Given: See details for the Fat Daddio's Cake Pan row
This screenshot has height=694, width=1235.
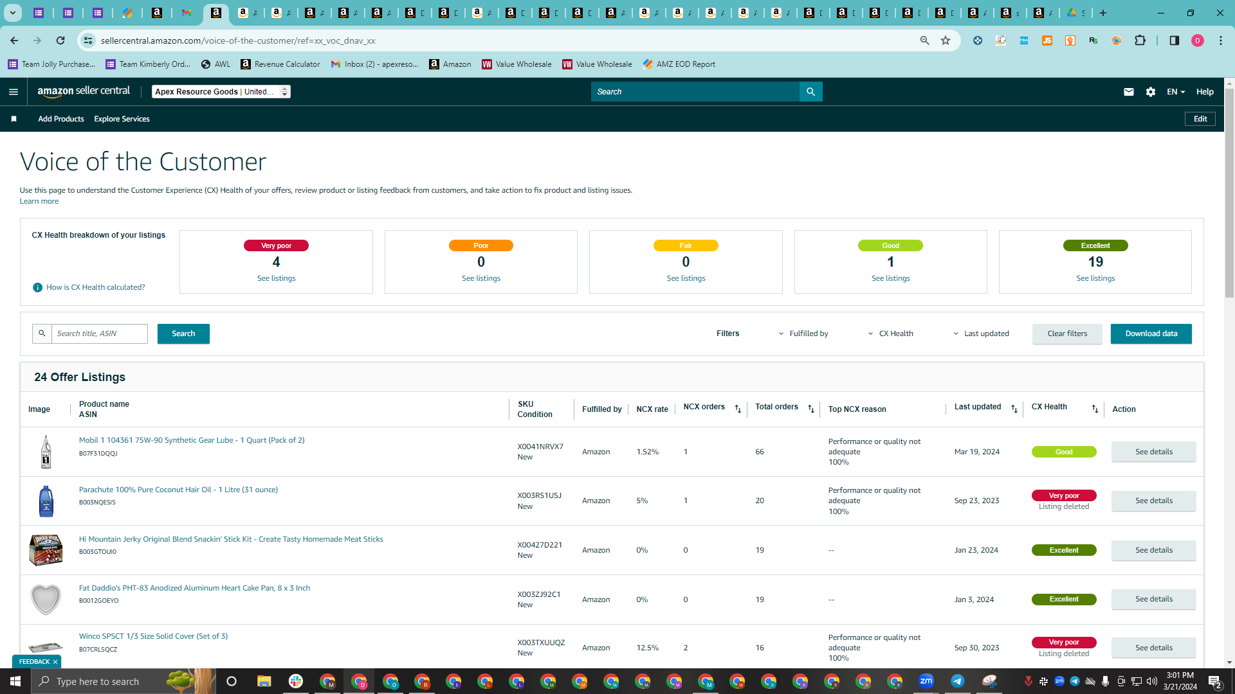Looking at the screenshot, I should 1154,599.
